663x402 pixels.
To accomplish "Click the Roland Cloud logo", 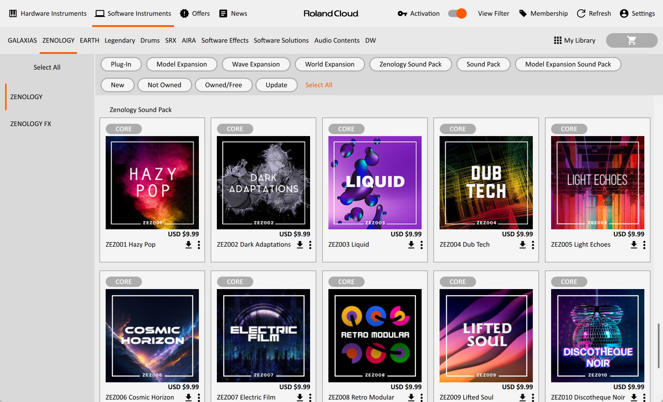I will point(331,13).
